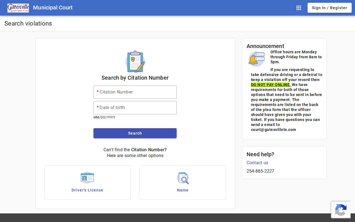Viewport: 355px width, 222px height.
Task: Open the apps grid menu icon
Action: pos(299,8)
